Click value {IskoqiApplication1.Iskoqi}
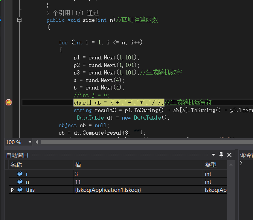Image resolution: width=253 pixels, height=220 pixels. tap(108, 190)
